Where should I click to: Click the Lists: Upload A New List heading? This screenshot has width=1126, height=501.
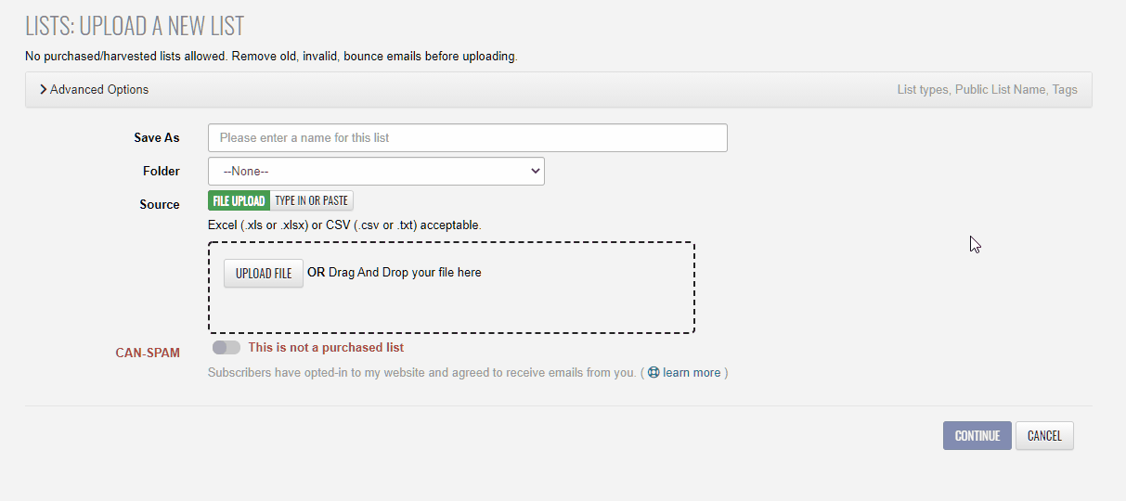[x=135, y=26]
